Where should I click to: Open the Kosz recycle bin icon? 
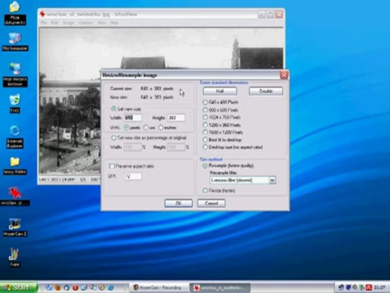[x=15, y=100]
